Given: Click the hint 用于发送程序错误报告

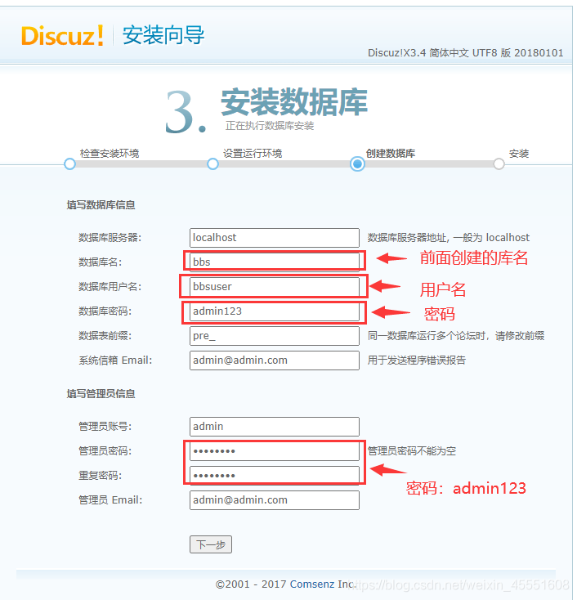Looking at the screenshot, I should click(417, 360).
